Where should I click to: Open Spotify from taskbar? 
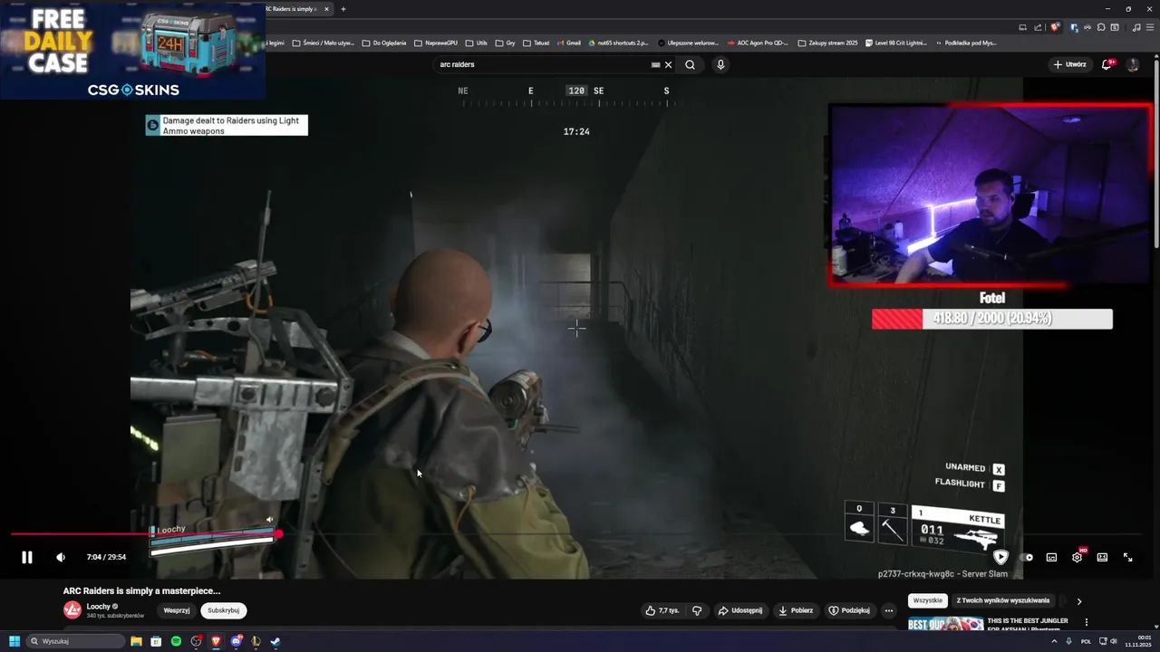point(176,641)
